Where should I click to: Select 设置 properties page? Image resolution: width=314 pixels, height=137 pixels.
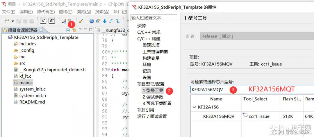pos(147,77)
